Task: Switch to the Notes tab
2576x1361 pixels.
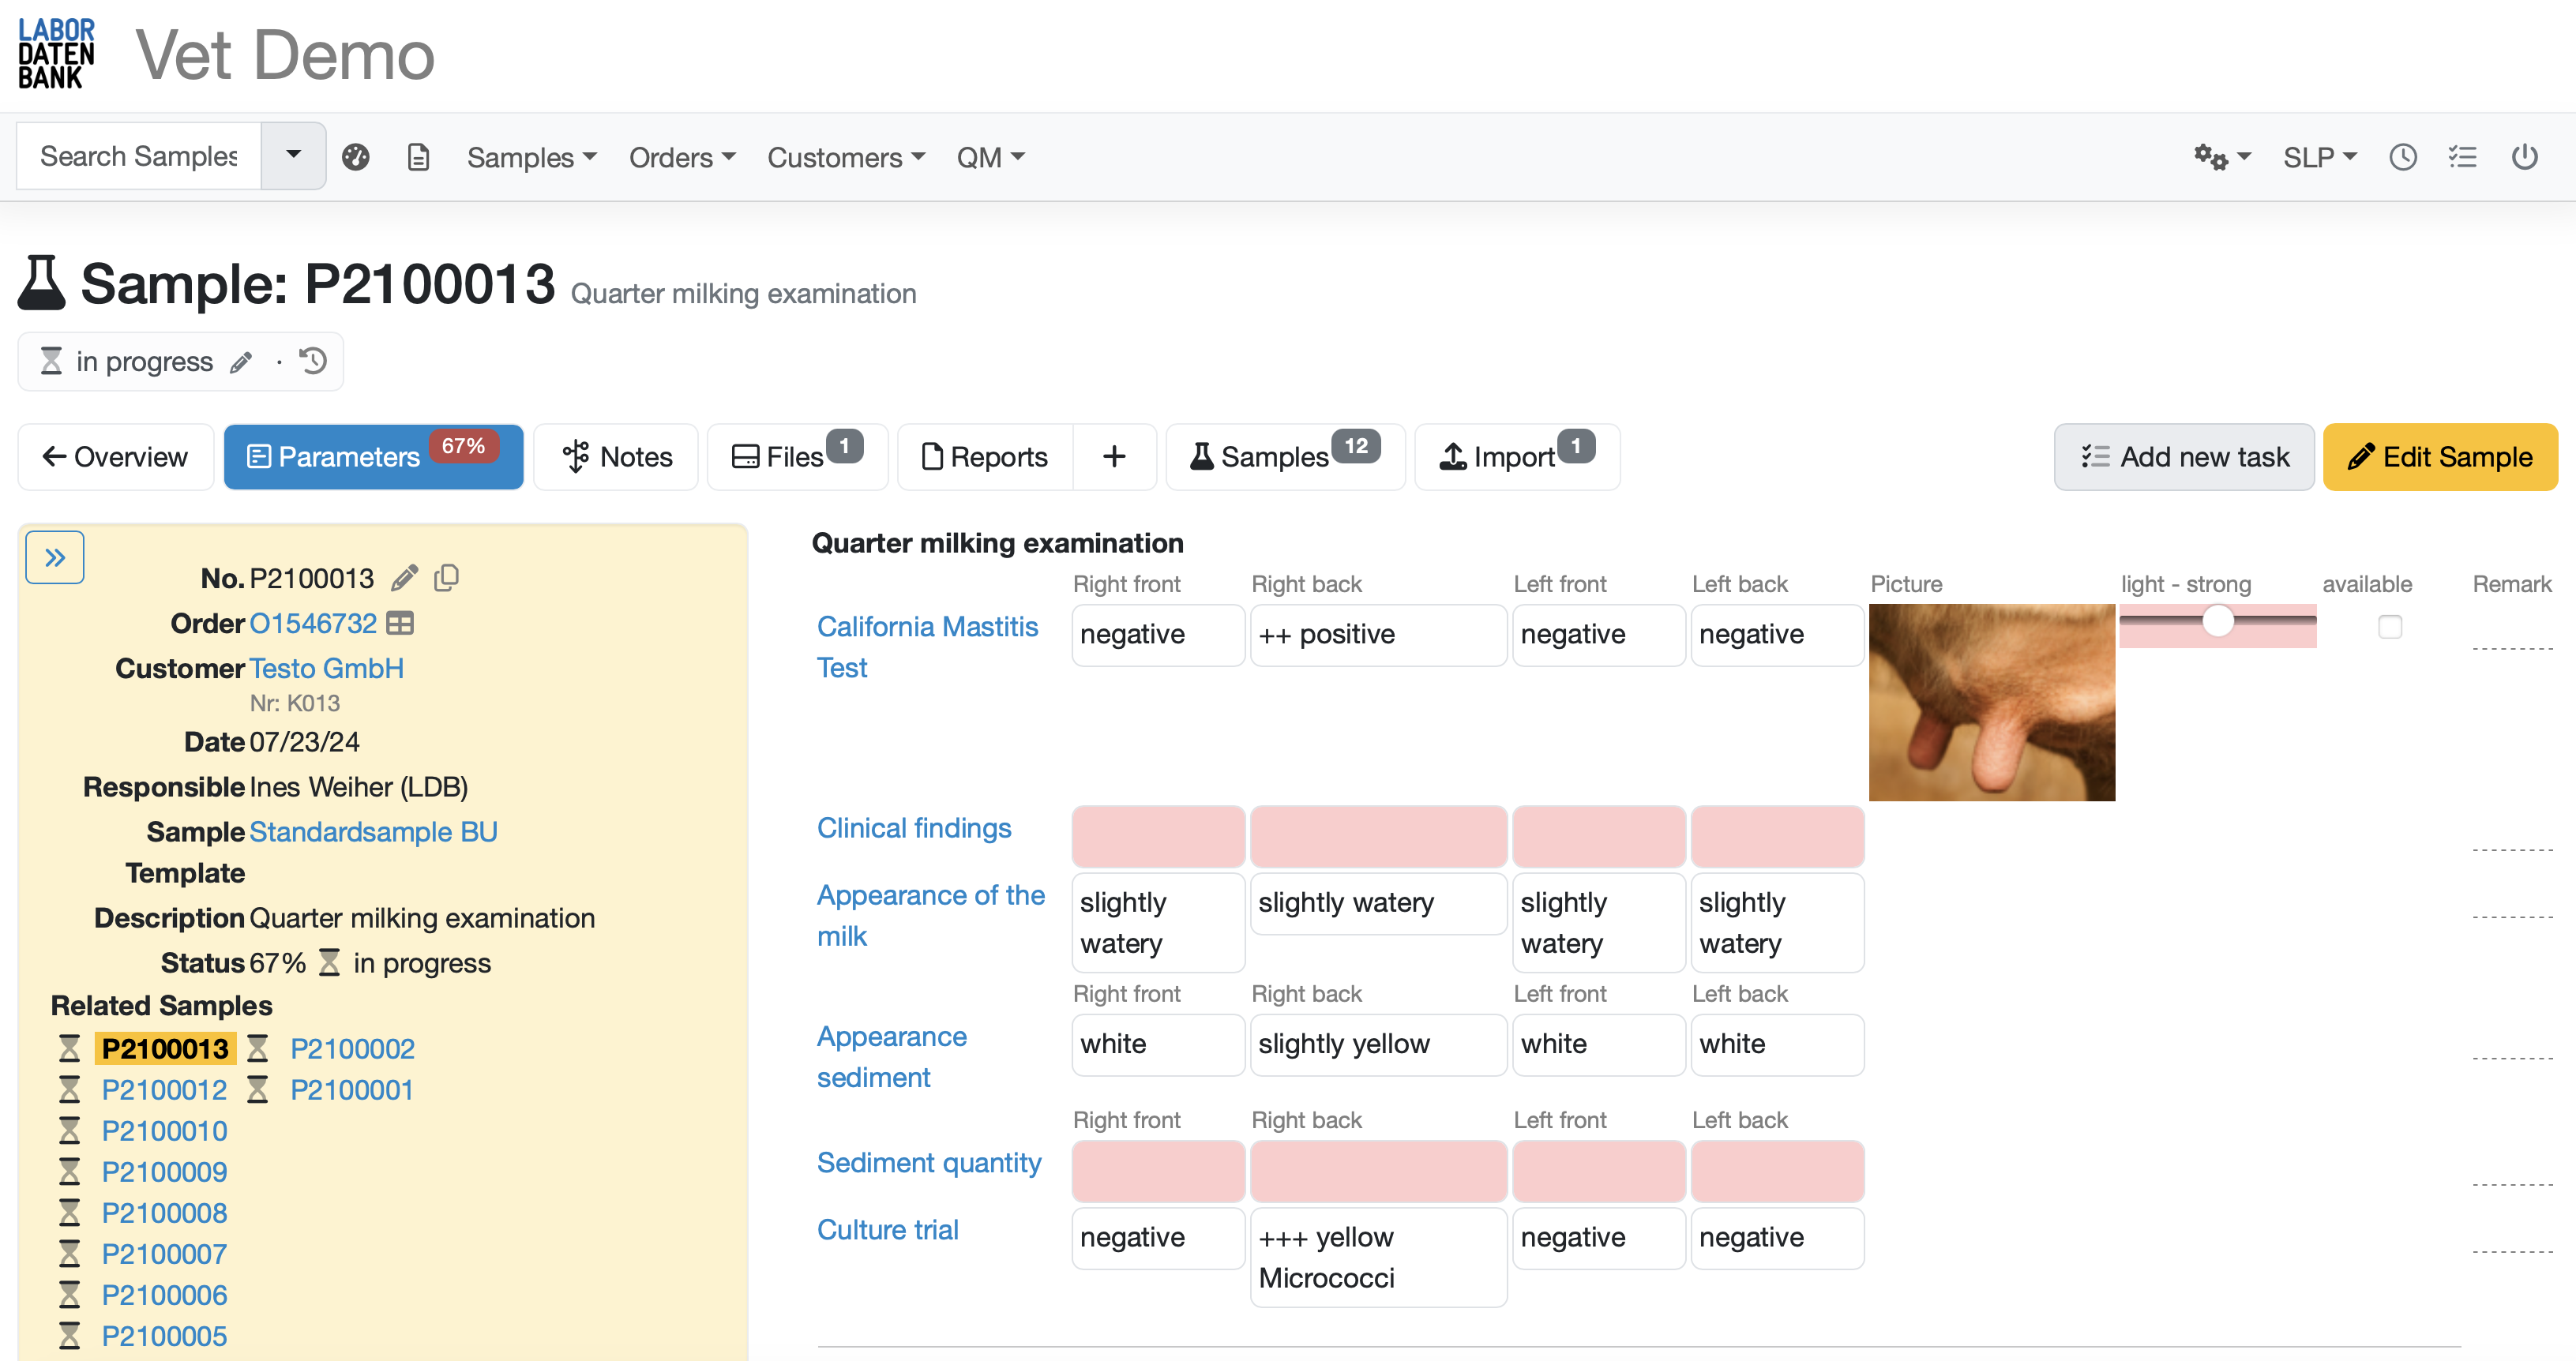Action: tap(617, 457)
